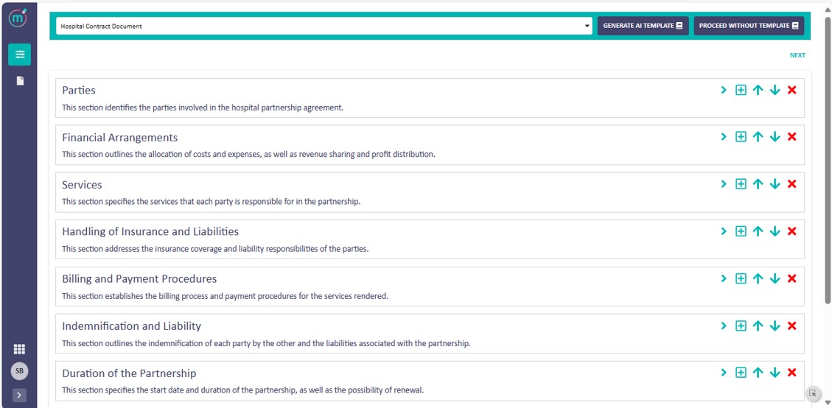Open the settings sliders sidebar icon
832x408 pixels.
pyautogui.click(x=20, y=54)
